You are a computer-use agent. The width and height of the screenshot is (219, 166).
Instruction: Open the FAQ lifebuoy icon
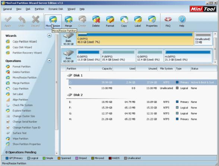[x=168, y=22]
